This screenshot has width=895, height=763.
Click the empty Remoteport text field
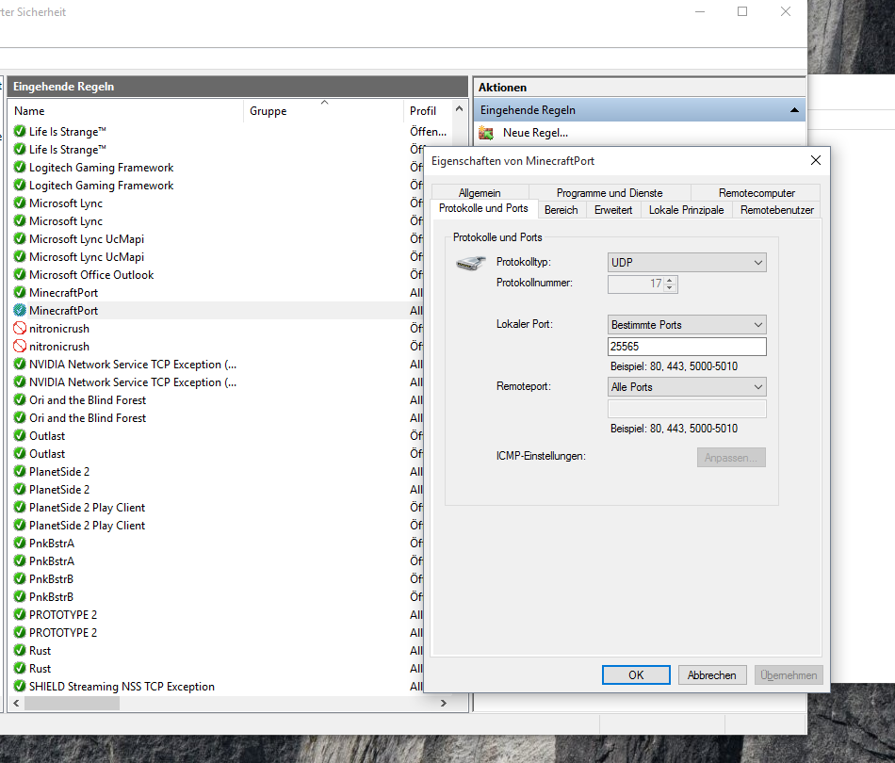pyautogui.click(x=687, y=409)
